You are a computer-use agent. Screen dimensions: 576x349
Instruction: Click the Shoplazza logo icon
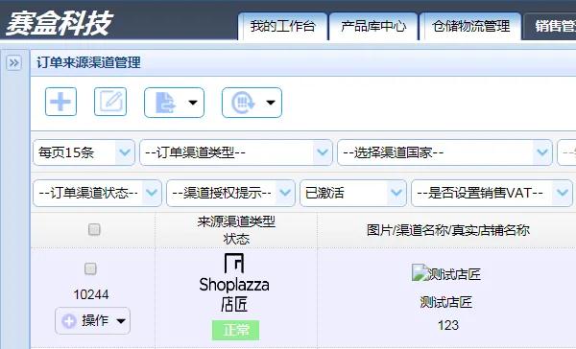point(234,263)
